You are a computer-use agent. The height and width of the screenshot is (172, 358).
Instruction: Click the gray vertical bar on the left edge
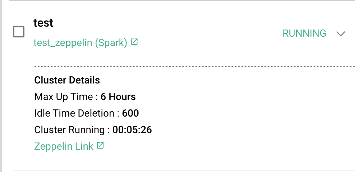pyautogui.click(x=1, y=86)
